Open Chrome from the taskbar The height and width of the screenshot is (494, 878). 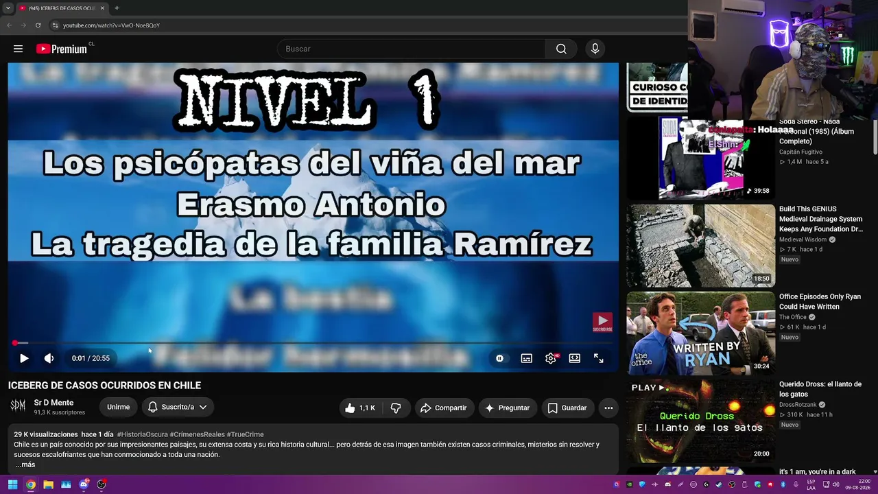click(31, 484)
